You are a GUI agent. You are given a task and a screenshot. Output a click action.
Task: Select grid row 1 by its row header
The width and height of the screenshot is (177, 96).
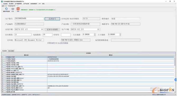click(x=3, y=57)
